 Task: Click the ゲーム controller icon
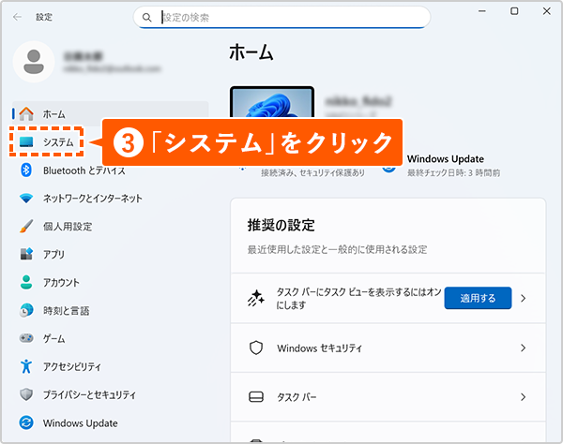[x=26, y=338]
